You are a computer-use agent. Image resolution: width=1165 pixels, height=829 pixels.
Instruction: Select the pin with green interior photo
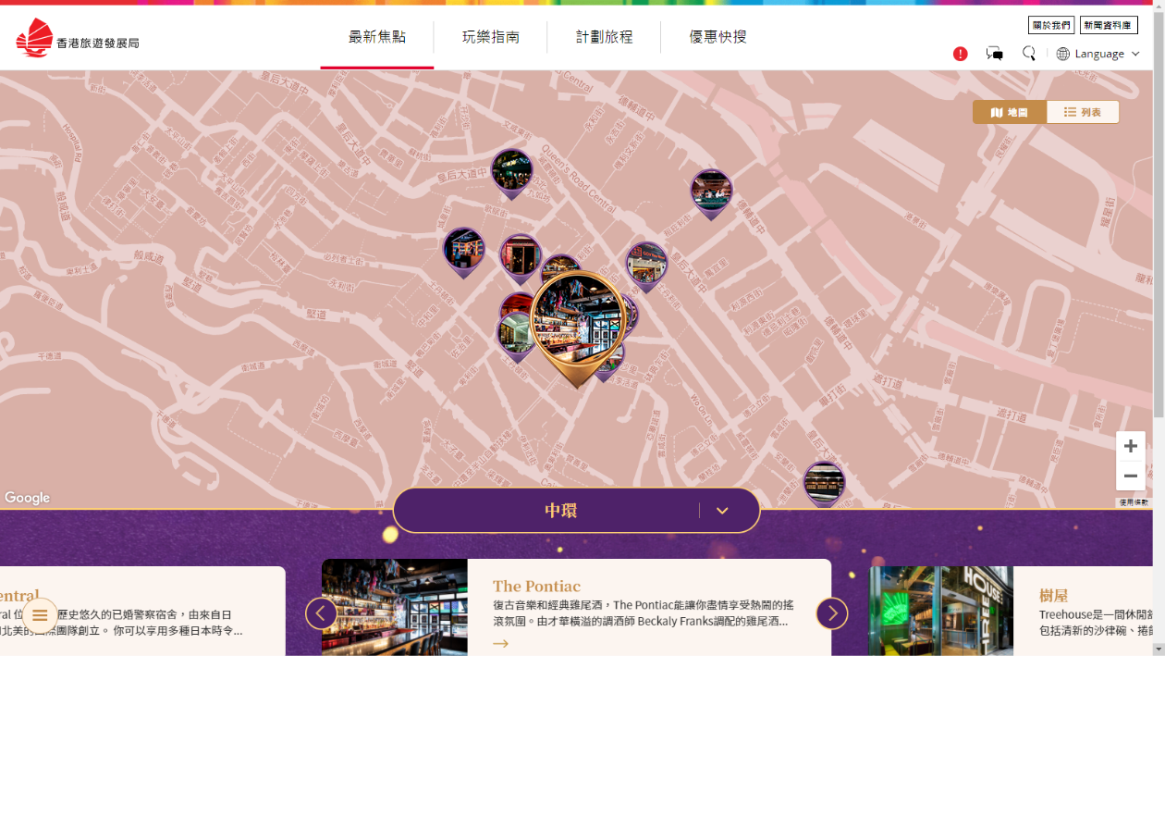tap(514, 334)
